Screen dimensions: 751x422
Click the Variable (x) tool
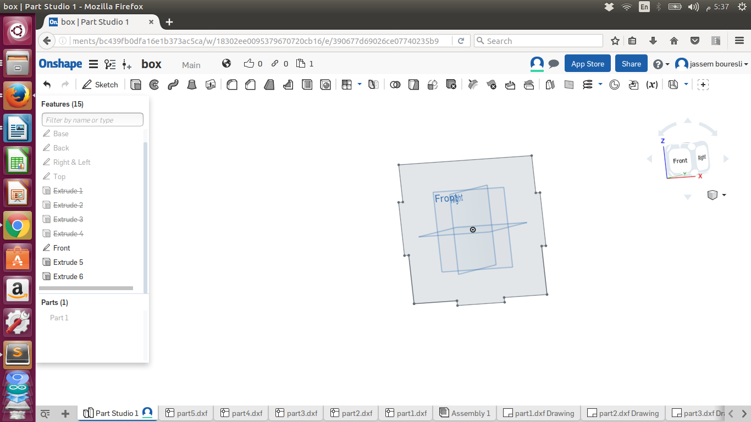652,85
